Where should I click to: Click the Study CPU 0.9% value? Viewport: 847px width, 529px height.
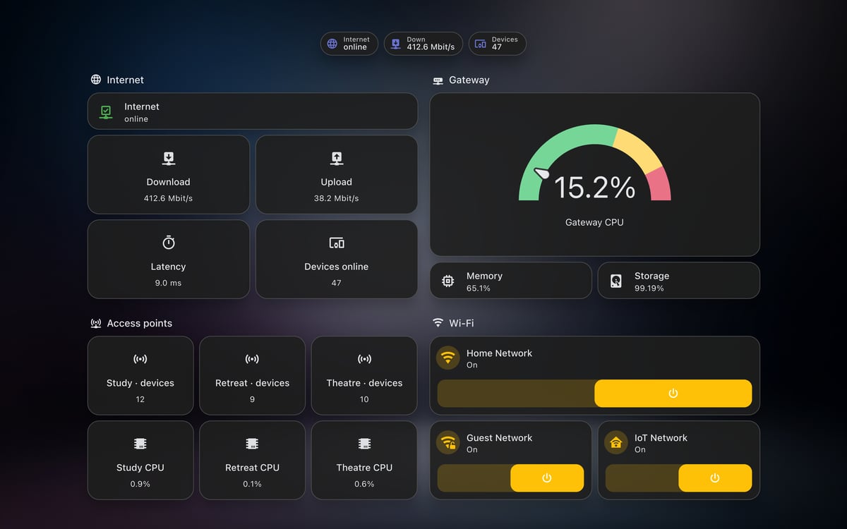click(x=140, y=484)
